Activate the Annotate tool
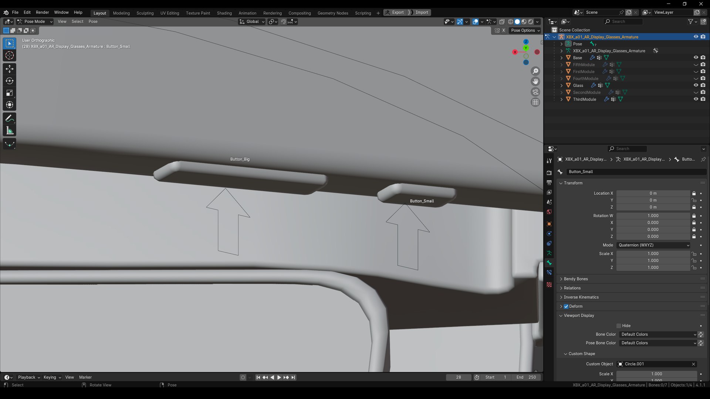This screenshot has width=710, height=399. [10, 119]
